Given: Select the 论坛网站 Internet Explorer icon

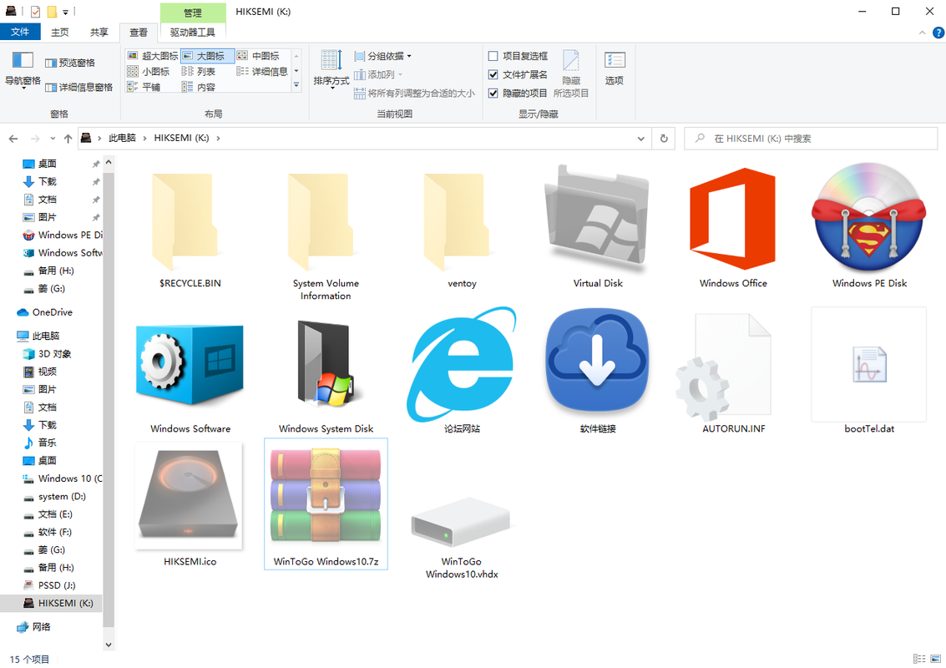Looking at the screenshot, I should (462, 364).
